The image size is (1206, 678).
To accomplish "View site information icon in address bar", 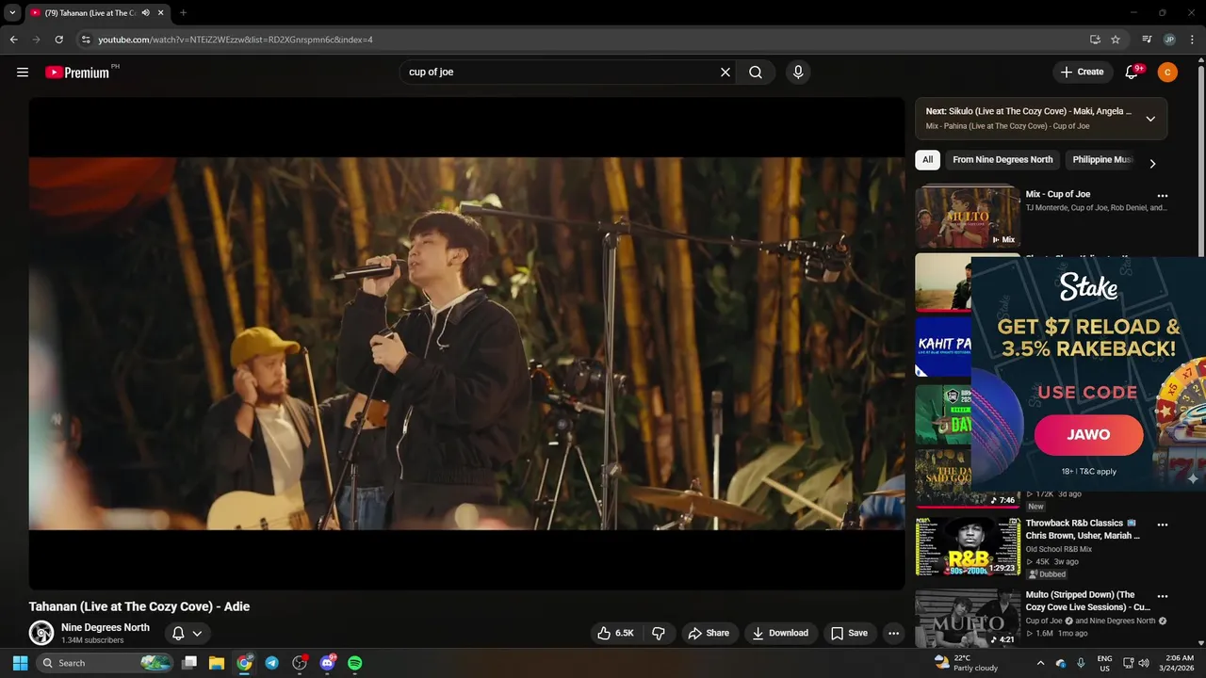I will 86,40.
